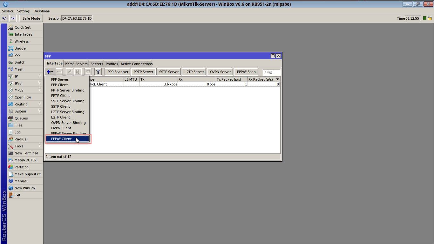
Task: Switch to the Active Connections tab
Action: [x=137, y=64]
